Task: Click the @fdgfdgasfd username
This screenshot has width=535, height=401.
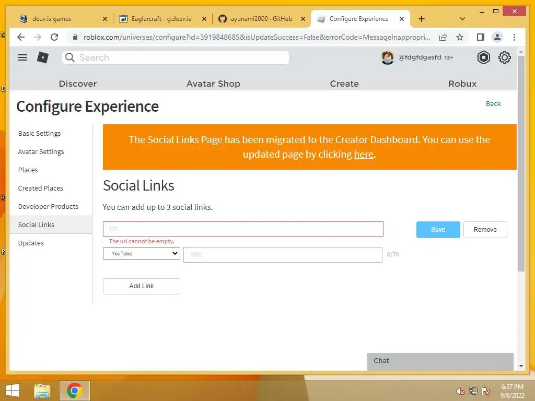Action: pyautogui.click(x=420, y=57)
